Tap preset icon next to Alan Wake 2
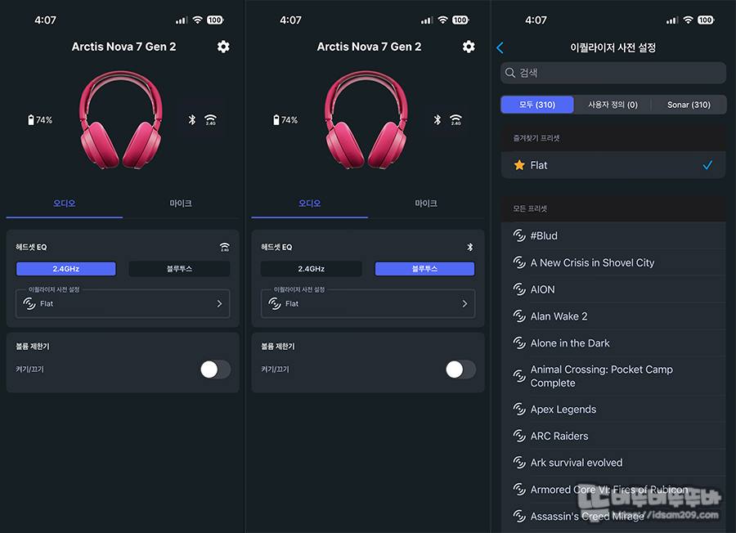The width and height of the screenshot is (736, 533). (519, 316)
